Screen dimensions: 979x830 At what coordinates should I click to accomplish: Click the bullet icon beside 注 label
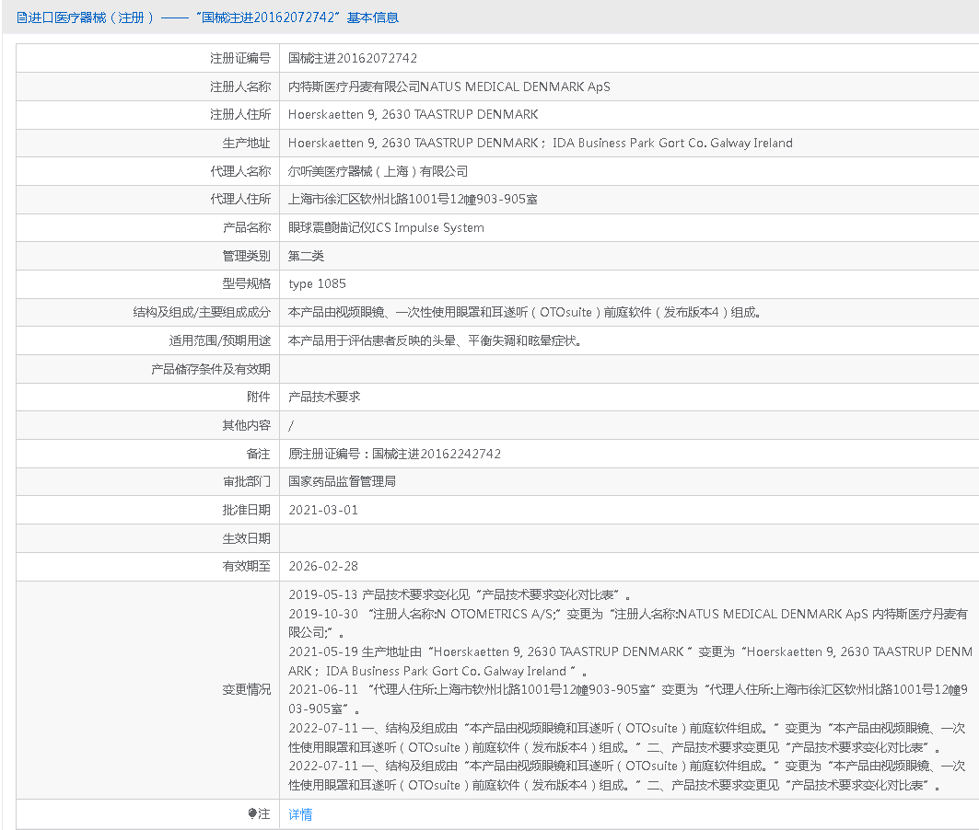252,814
